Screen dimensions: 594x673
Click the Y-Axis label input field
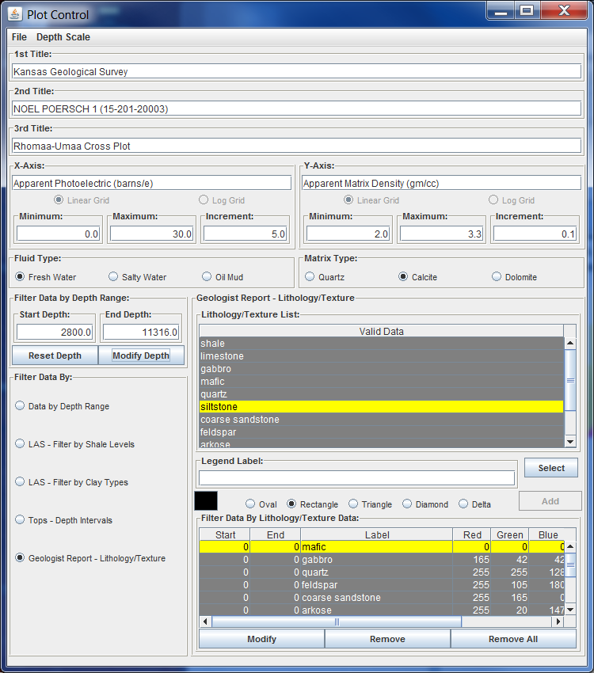click(x=441, y=183)
